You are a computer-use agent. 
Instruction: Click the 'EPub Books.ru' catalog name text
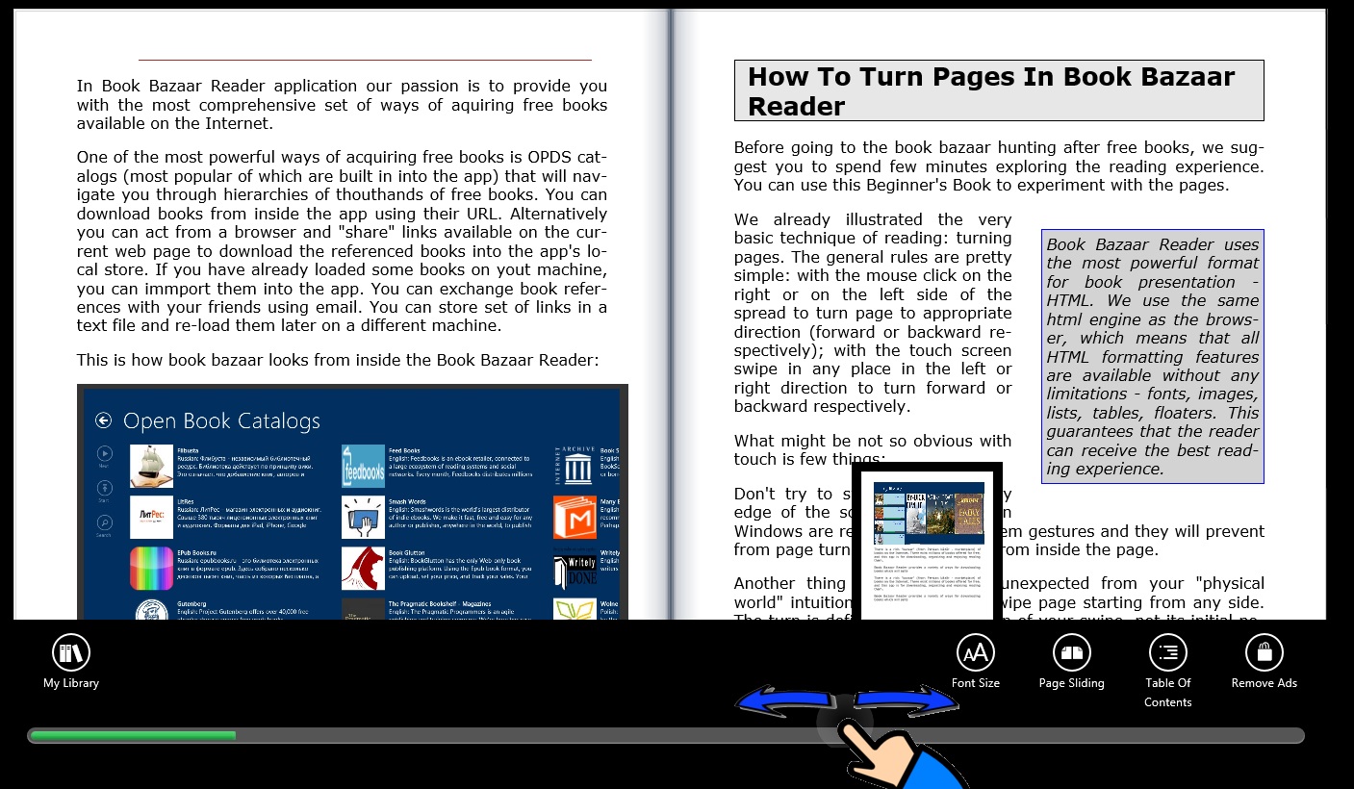coord(197,553)
